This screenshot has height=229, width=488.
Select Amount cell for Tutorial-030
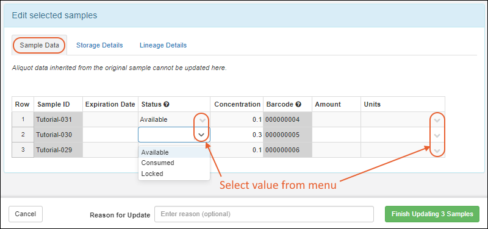pyautogui.click(x=337, y=135)
